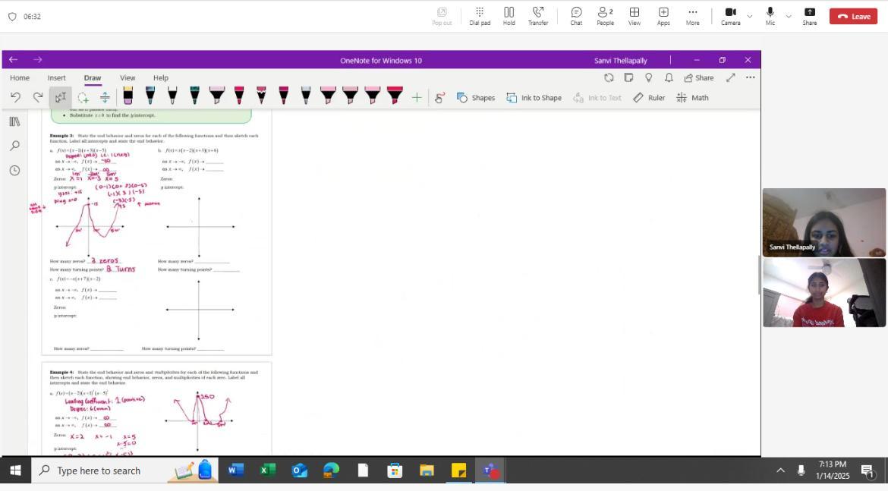Choose the Lasso Select tool

[x=83, y=97]
